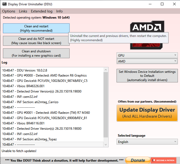Click the Update Display Driver offer

147,113
